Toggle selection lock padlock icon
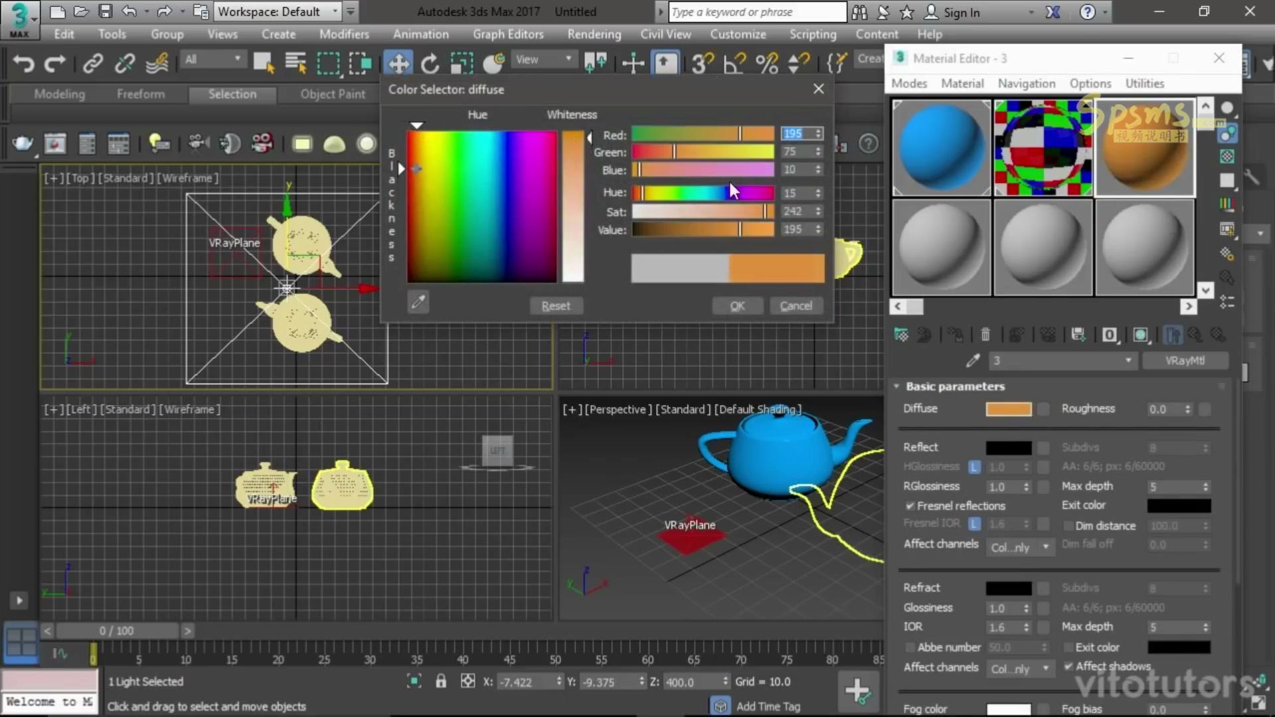This screenshot has width=1275, height=717. [441, 681]
